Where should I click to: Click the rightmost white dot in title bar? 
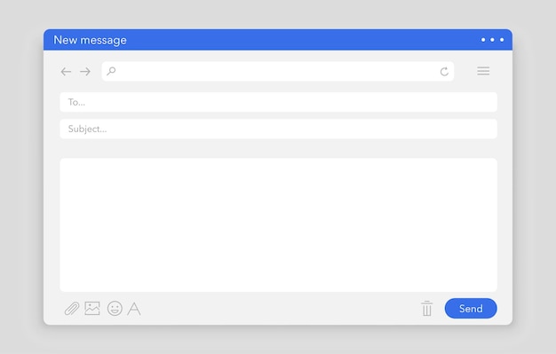(502, 40)
